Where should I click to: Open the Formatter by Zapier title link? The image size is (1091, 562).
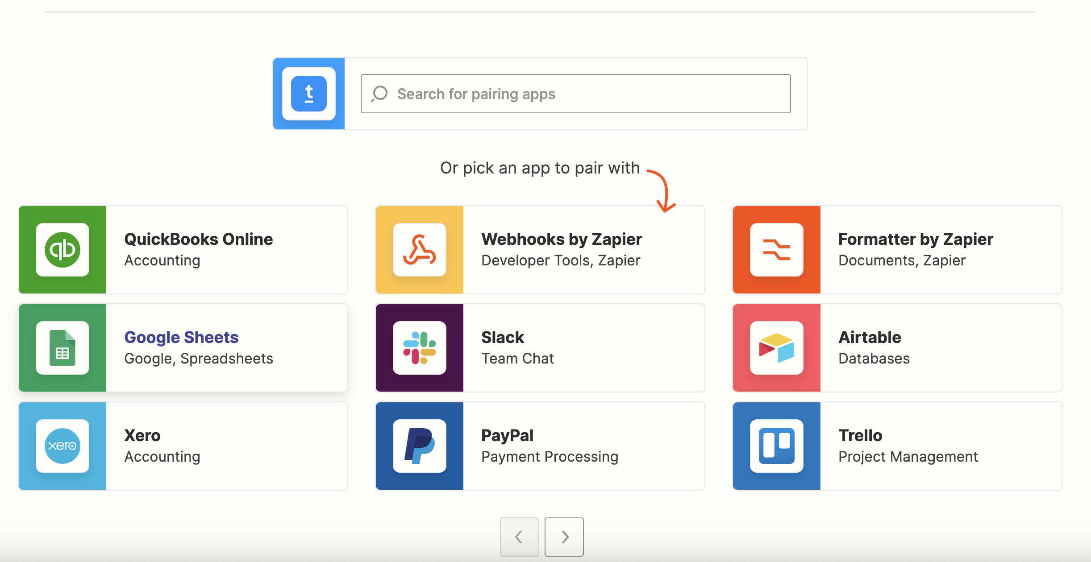[916, 239]
